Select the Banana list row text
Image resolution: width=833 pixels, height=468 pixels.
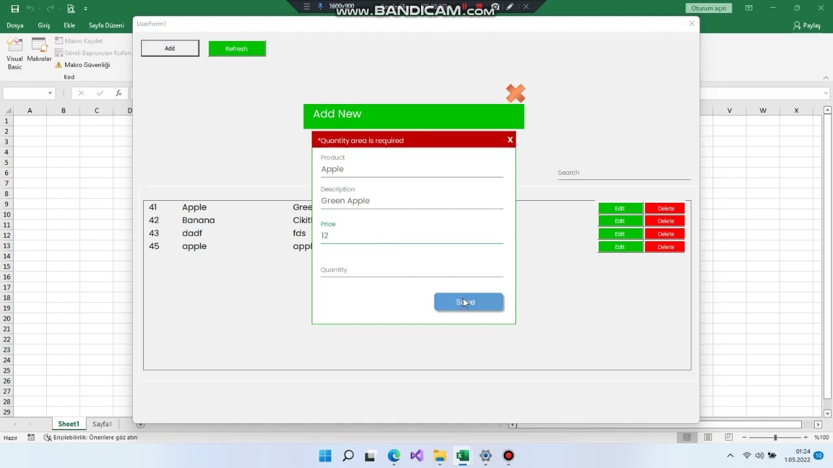coord(198,220)
